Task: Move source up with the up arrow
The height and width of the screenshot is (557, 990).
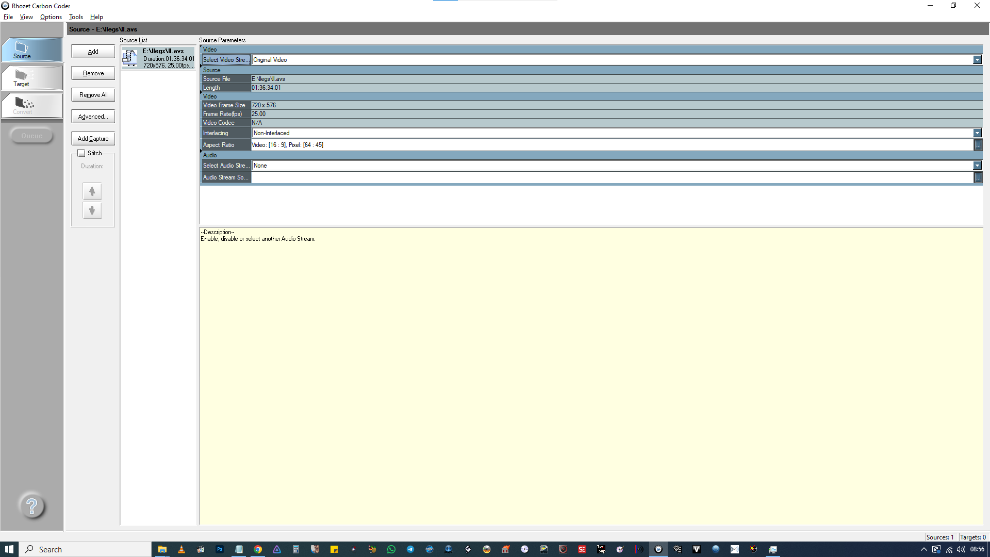Action: pos(92,191)
